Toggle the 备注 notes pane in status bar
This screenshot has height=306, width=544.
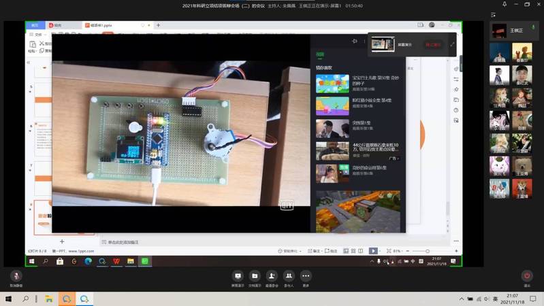[x=314, y=251]
